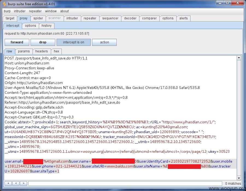Click the 'Cache-Control: max-age=0' line

click(28, 78)
